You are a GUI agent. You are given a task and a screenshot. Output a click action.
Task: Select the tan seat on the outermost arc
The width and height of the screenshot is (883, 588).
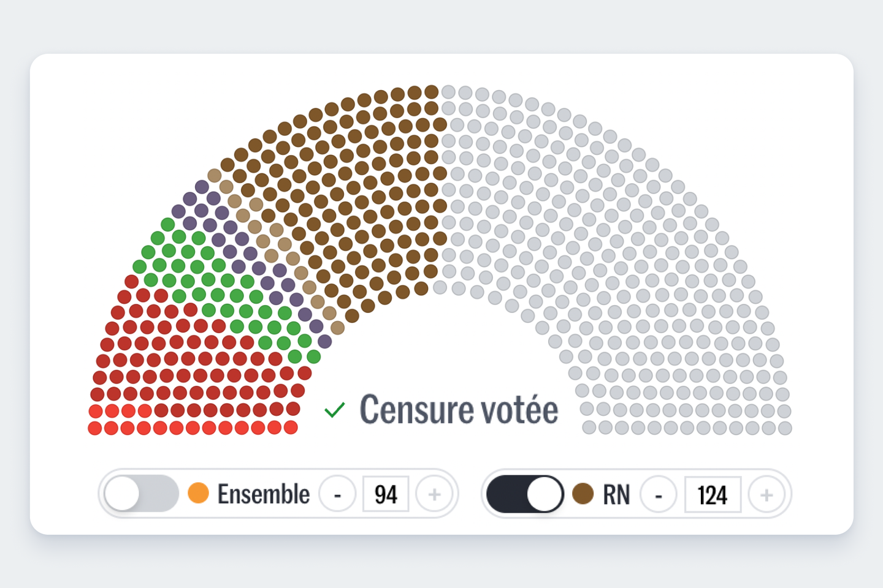point(214,175)
